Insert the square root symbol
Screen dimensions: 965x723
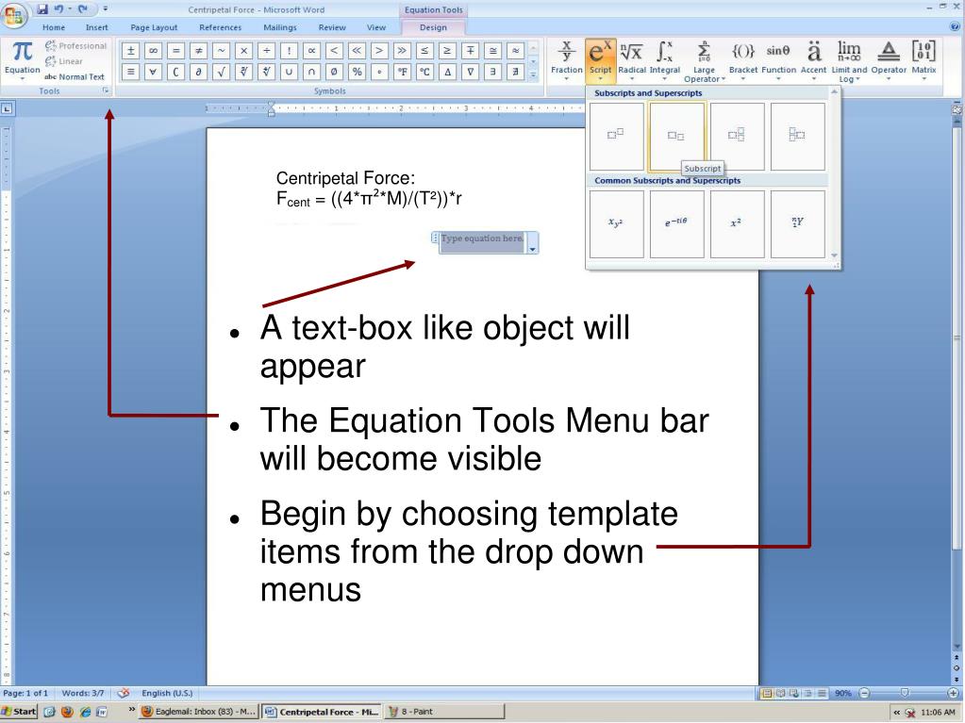tap(221, 72)
